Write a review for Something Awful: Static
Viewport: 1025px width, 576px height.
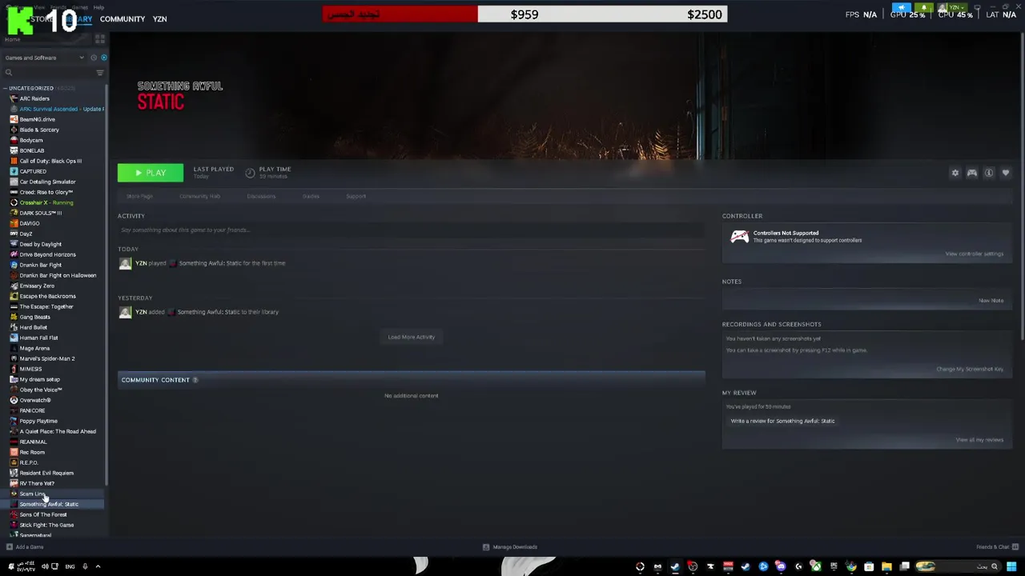coord(782,421)
